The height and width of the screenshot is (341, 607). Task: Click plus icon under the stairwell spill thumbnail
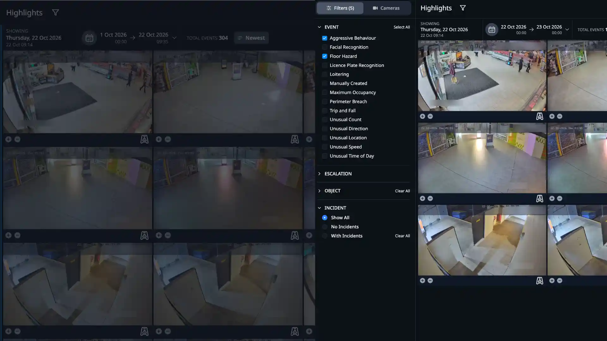tap(422, 281)
